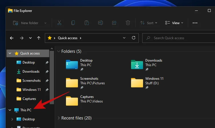215x128 pixels.
Task: Click the Copy icon in toolbar
Action: [73, 23]
